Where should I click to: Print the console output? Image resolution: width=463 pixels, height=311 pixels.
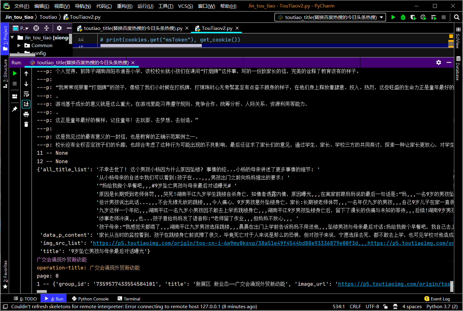coord(26,114)
